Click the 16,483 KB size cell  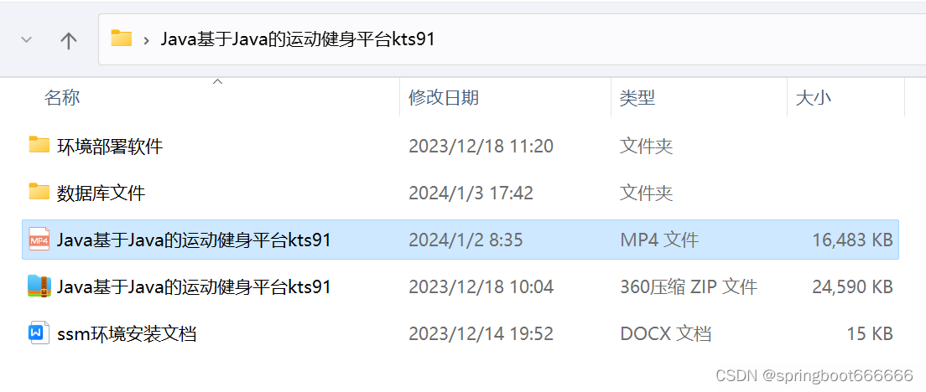pos(852,240)
